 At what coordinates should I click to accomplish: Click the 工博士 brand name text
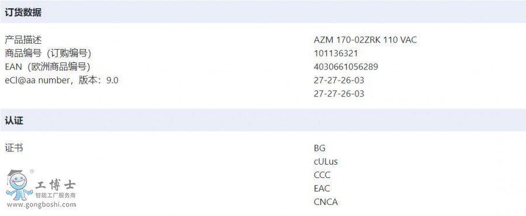(x=56, y=185)
